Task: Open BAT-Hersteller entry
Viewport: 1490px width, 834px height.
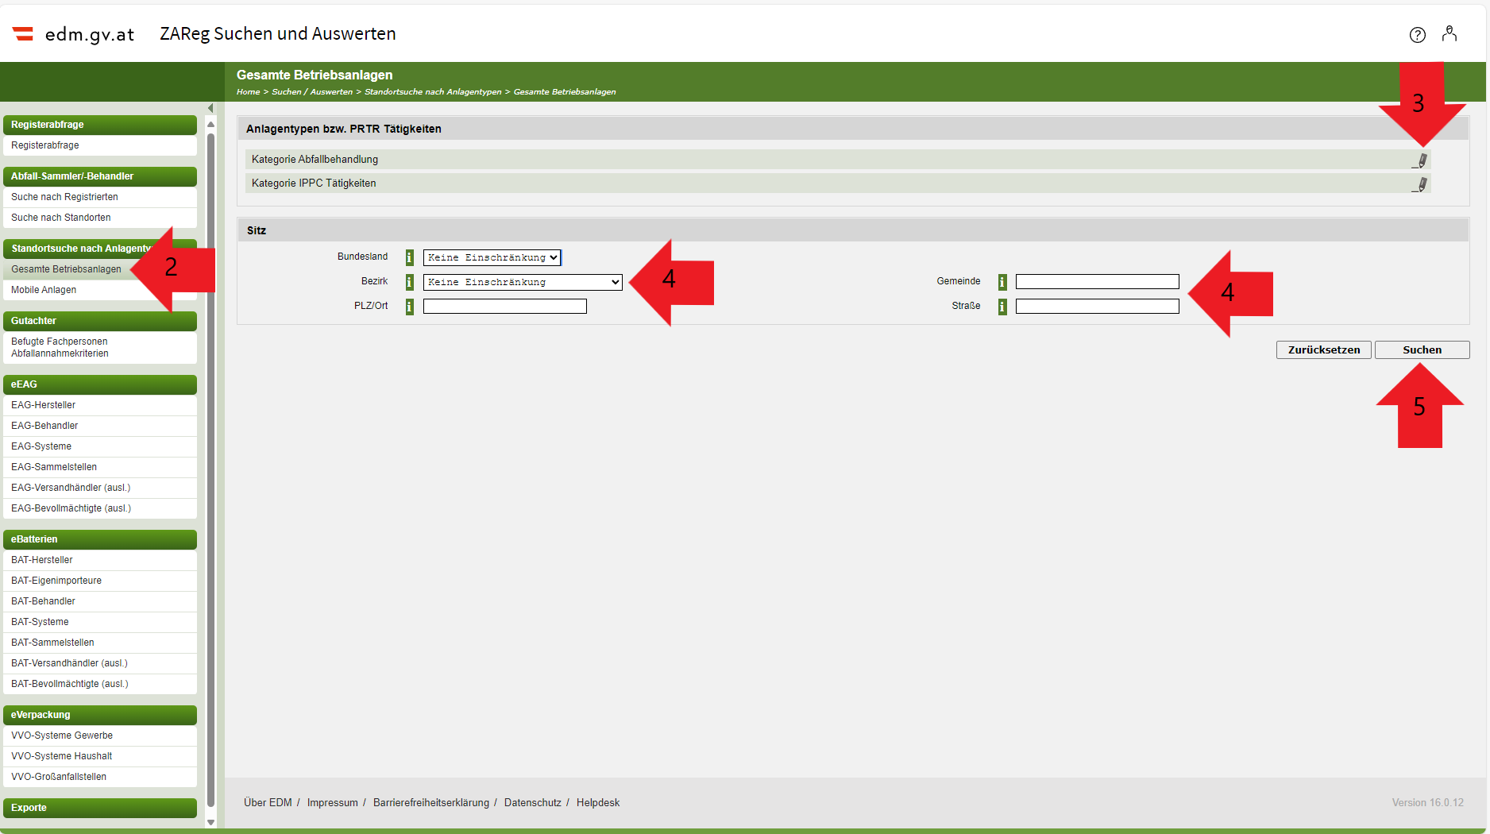Action: click(100, 560)
